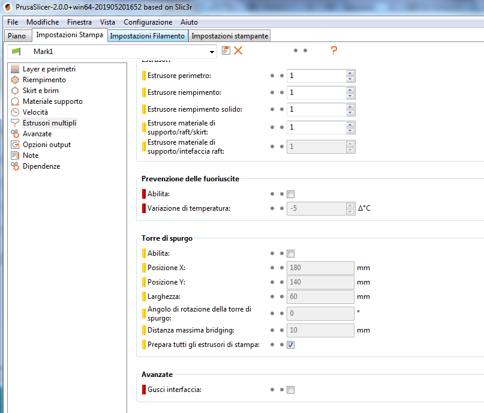The height and width of the screenshot is (413, 484).
Task: Open Opzioni output in the sidebar
Action: [x=46, y=145]
